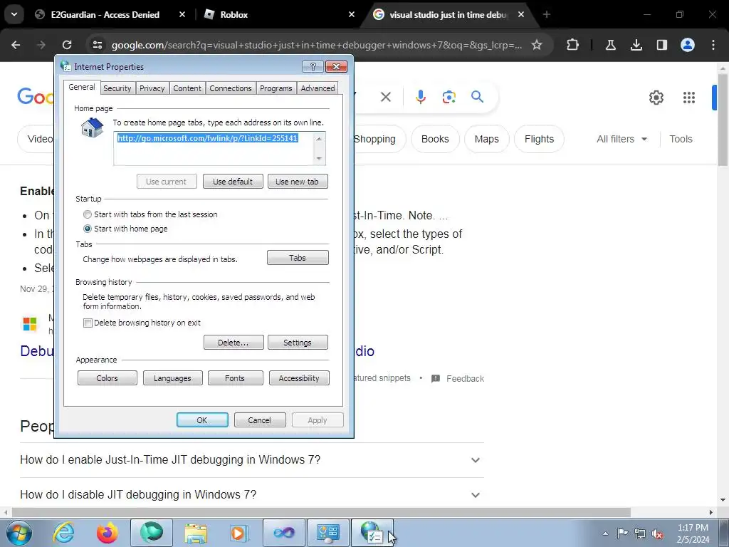Open Windows Media Player taskbar icon
This screenshot has height=547, width=729.
click(x=239, y=533)
